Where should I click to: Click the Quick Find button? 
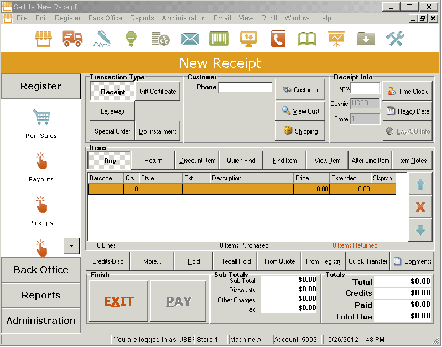tap(241, 161)
